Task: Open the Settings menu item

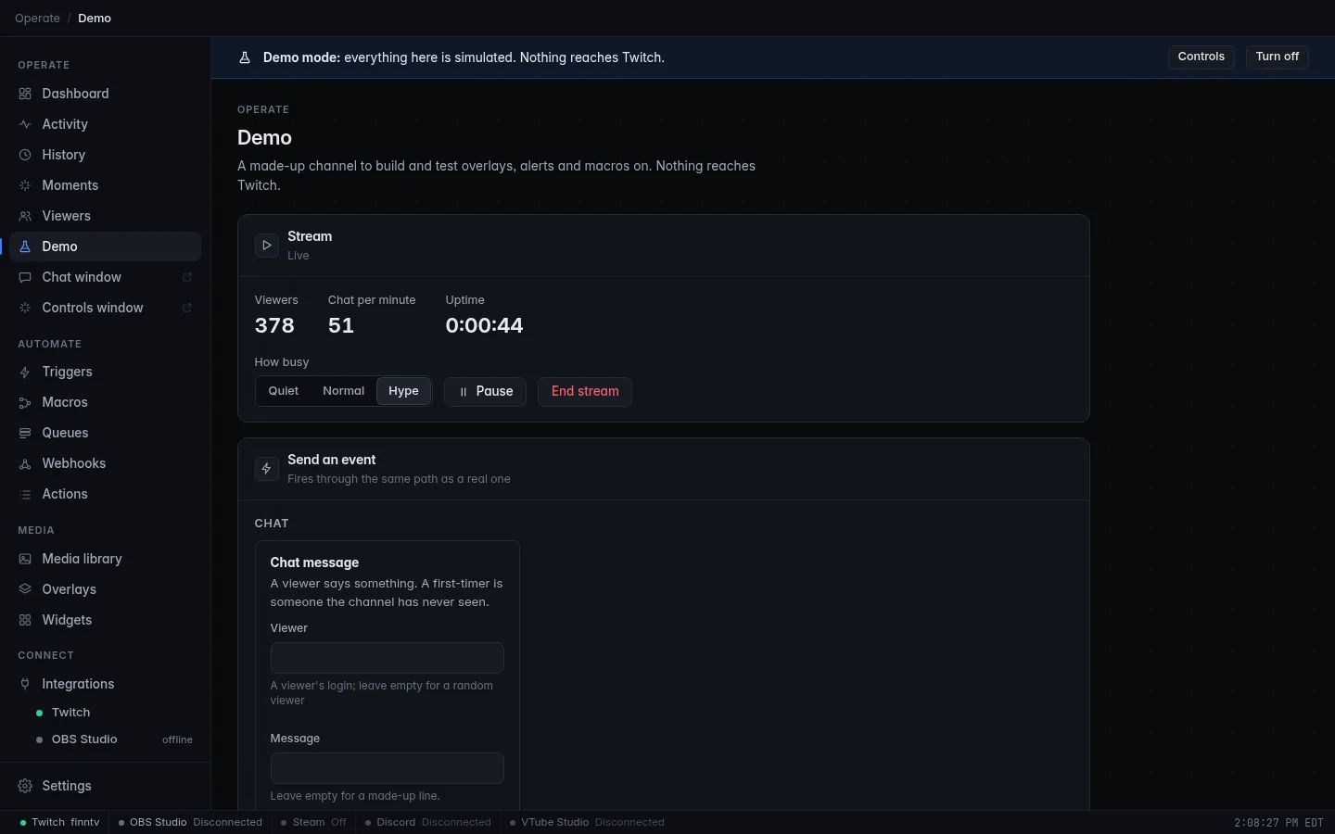Action: [106, 786]
